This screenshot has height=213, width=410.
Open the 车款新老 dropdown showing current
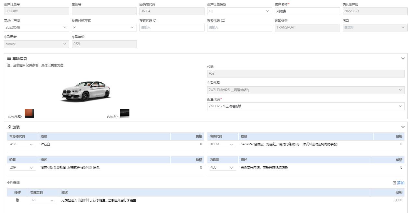[36, 44]
